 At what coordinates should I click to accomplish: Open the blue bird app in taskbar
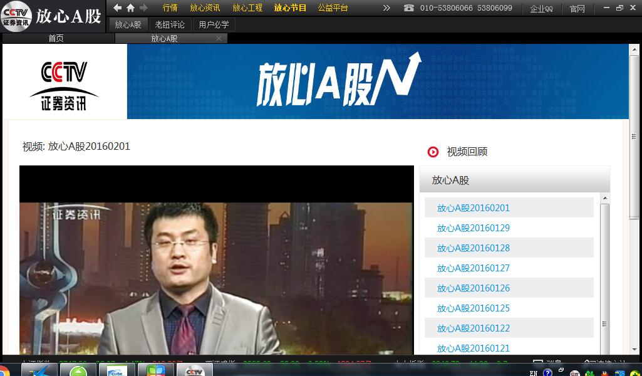(39, 370)
